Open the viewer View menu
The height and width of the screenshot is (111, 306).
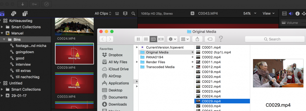269,13
